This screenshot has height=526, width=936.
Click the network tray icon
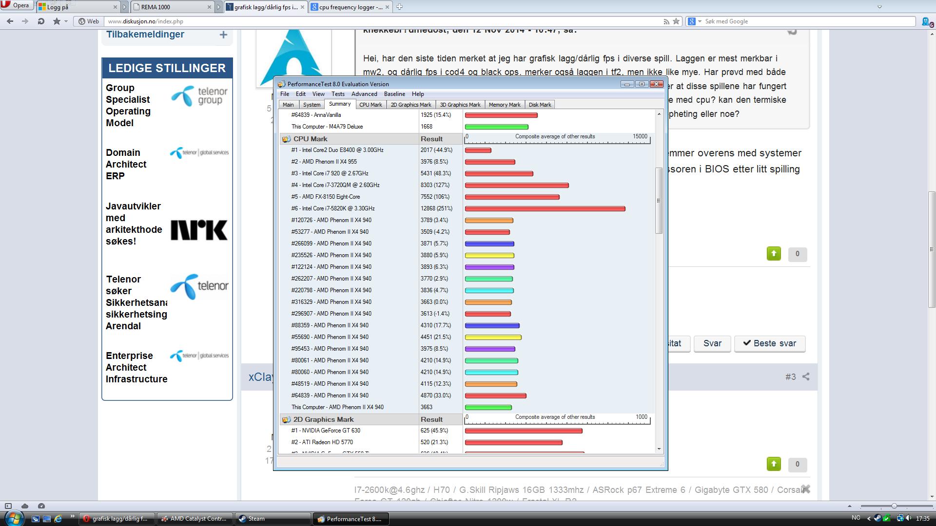[x=900, y=518]
